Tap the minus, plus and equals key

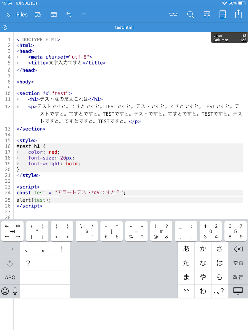(136, 231)
